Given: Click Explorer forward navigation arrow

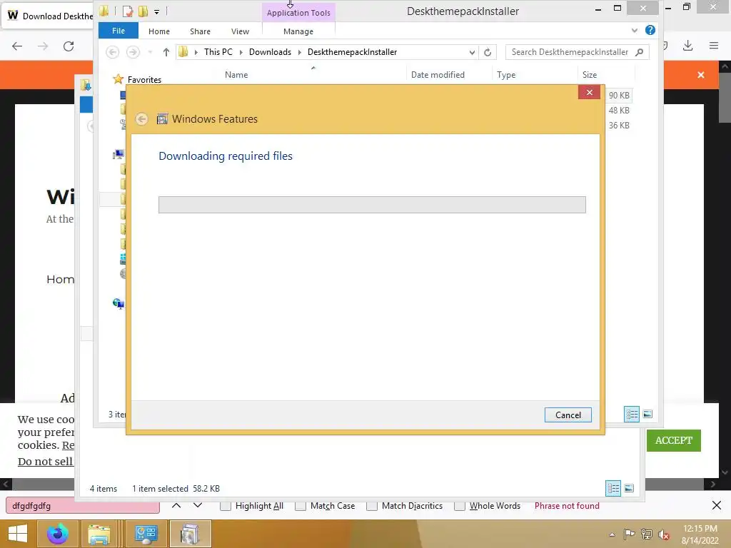Looking at the screenshot, I should (133, 52).
